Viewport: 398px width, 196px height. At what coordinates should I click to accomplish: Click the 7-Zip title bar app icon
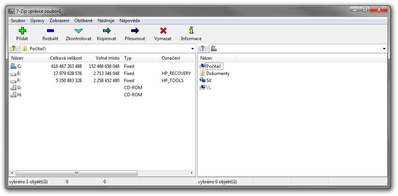coord(11,11)
